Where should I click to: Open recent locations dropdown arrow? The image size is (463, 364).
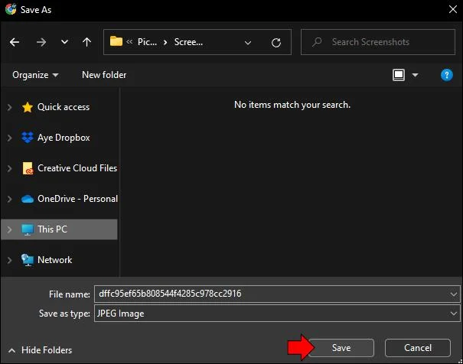64,42
